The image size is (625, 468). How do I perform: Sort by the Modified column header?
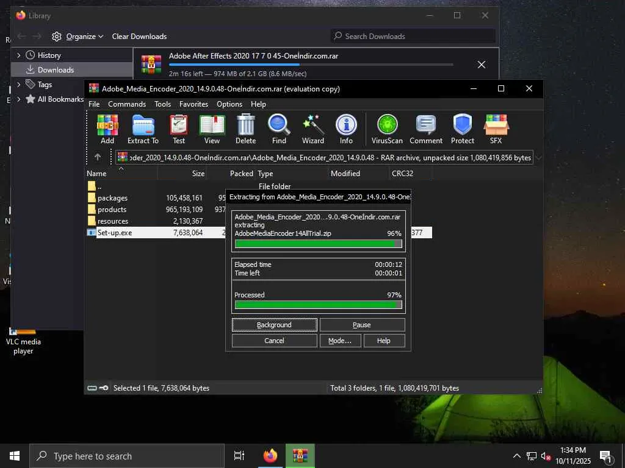tap(359, 174)
